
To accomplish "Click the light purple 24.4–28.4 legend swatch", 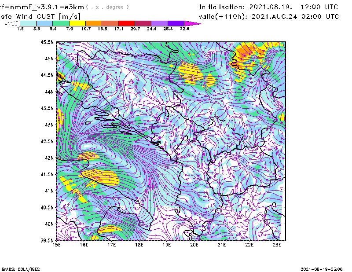I will (159, 23).
